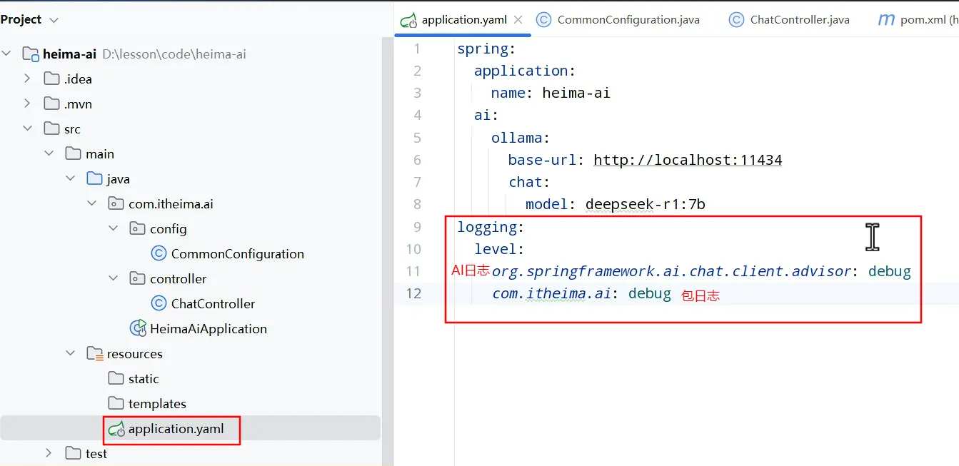Click the com.itheima.ai package icon
Viewport: 959px width, 466px height.
click(x=116, y=203)
